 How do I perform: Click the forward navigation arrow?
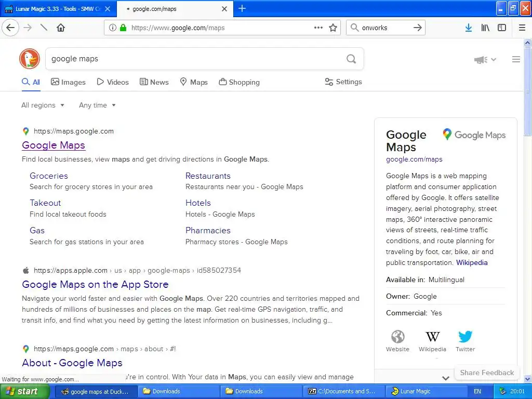[28, 28]
